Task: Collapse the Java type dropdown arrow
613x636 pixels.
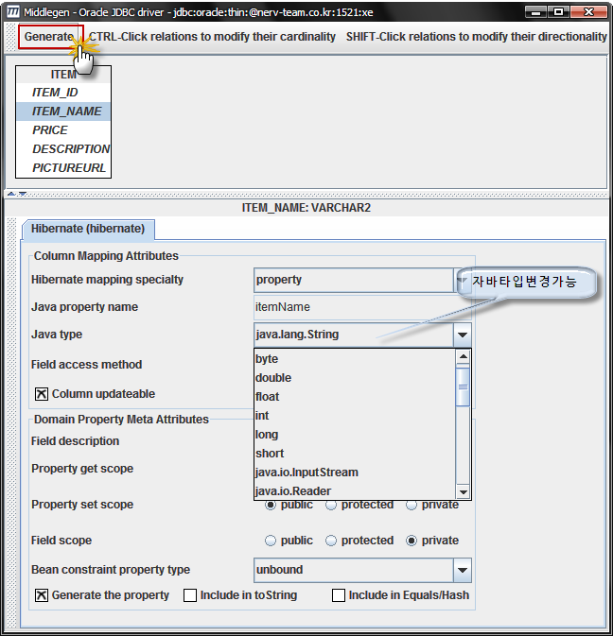Action: (x=462, y=335)
